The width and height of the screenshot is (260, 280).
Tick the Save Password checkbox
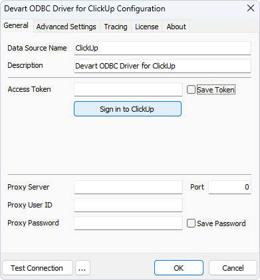tap(191, 223)
